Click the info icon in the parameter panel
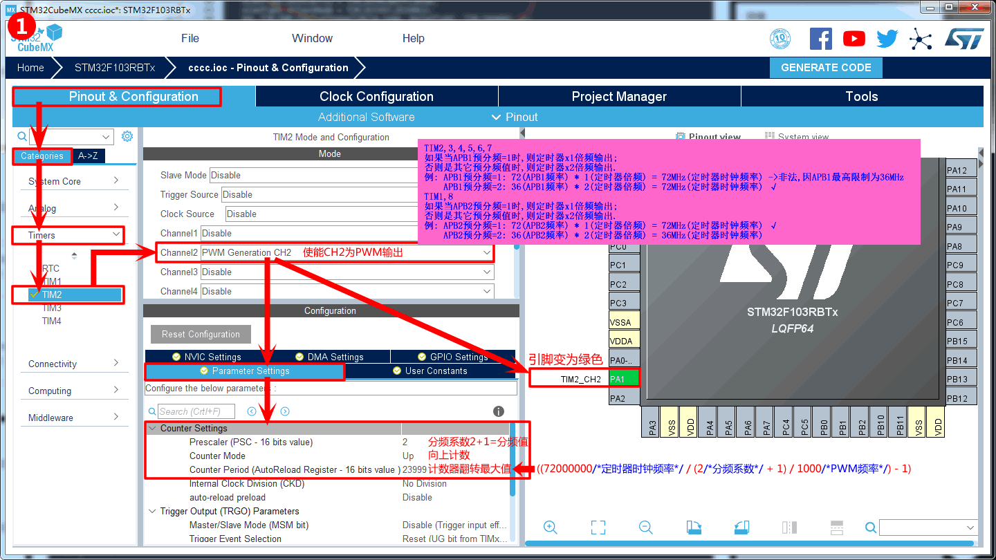The image size is (996, 560). (499, 411)
